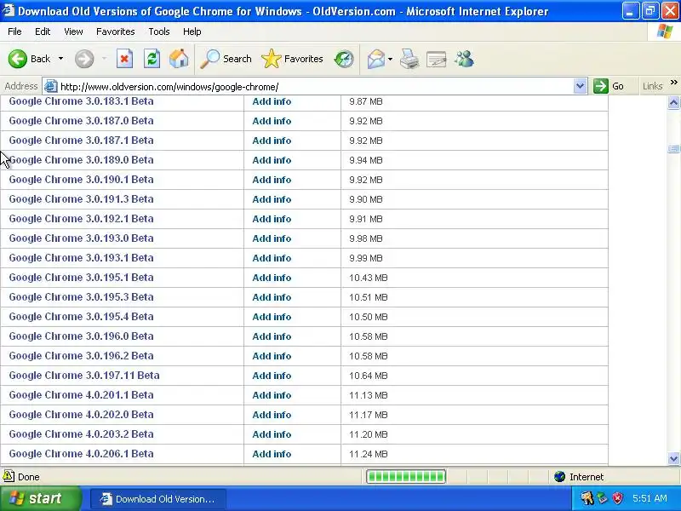Open the History clock icon
Screen dimensions: 681x511
pyautogui.click(x=344, y=59)
